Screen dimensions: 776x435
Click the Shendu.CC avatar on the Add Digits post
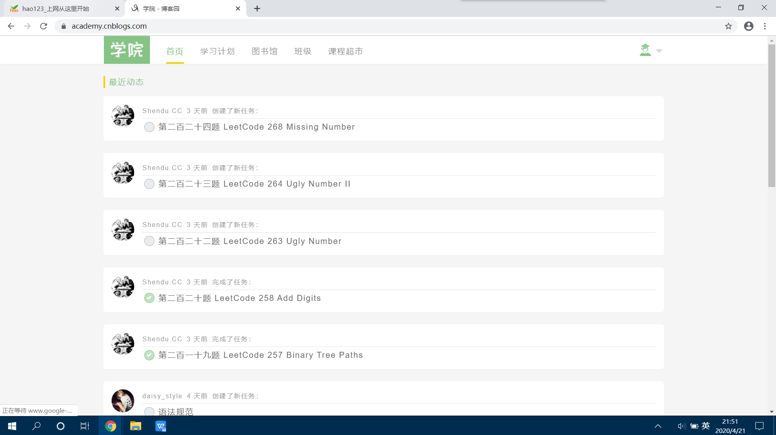[x=123, y=287]
